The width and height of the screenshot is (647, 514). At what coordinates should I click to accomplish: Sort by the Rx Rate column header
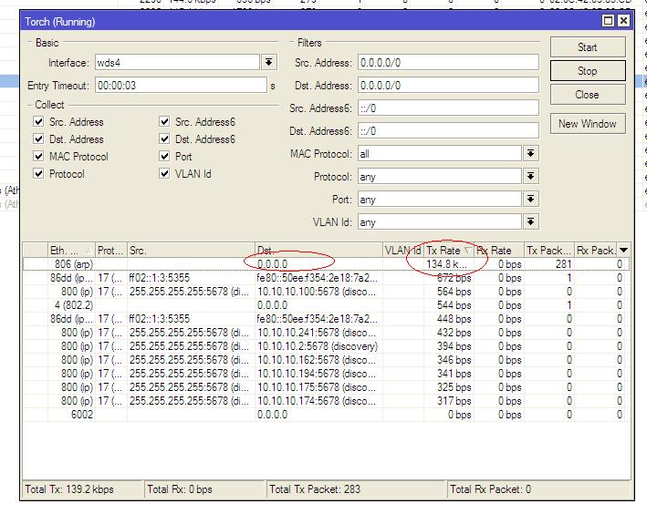(x=499, y=251)
